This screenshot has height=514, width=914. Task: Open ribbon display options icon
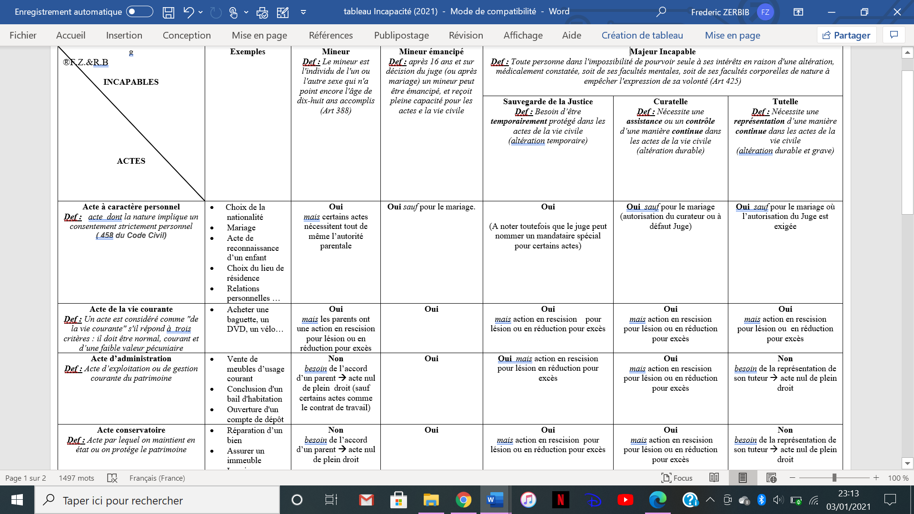click(x=798, y=12)
